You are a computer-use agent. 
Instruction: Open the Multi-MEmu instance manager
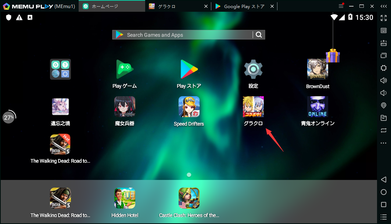384,55
